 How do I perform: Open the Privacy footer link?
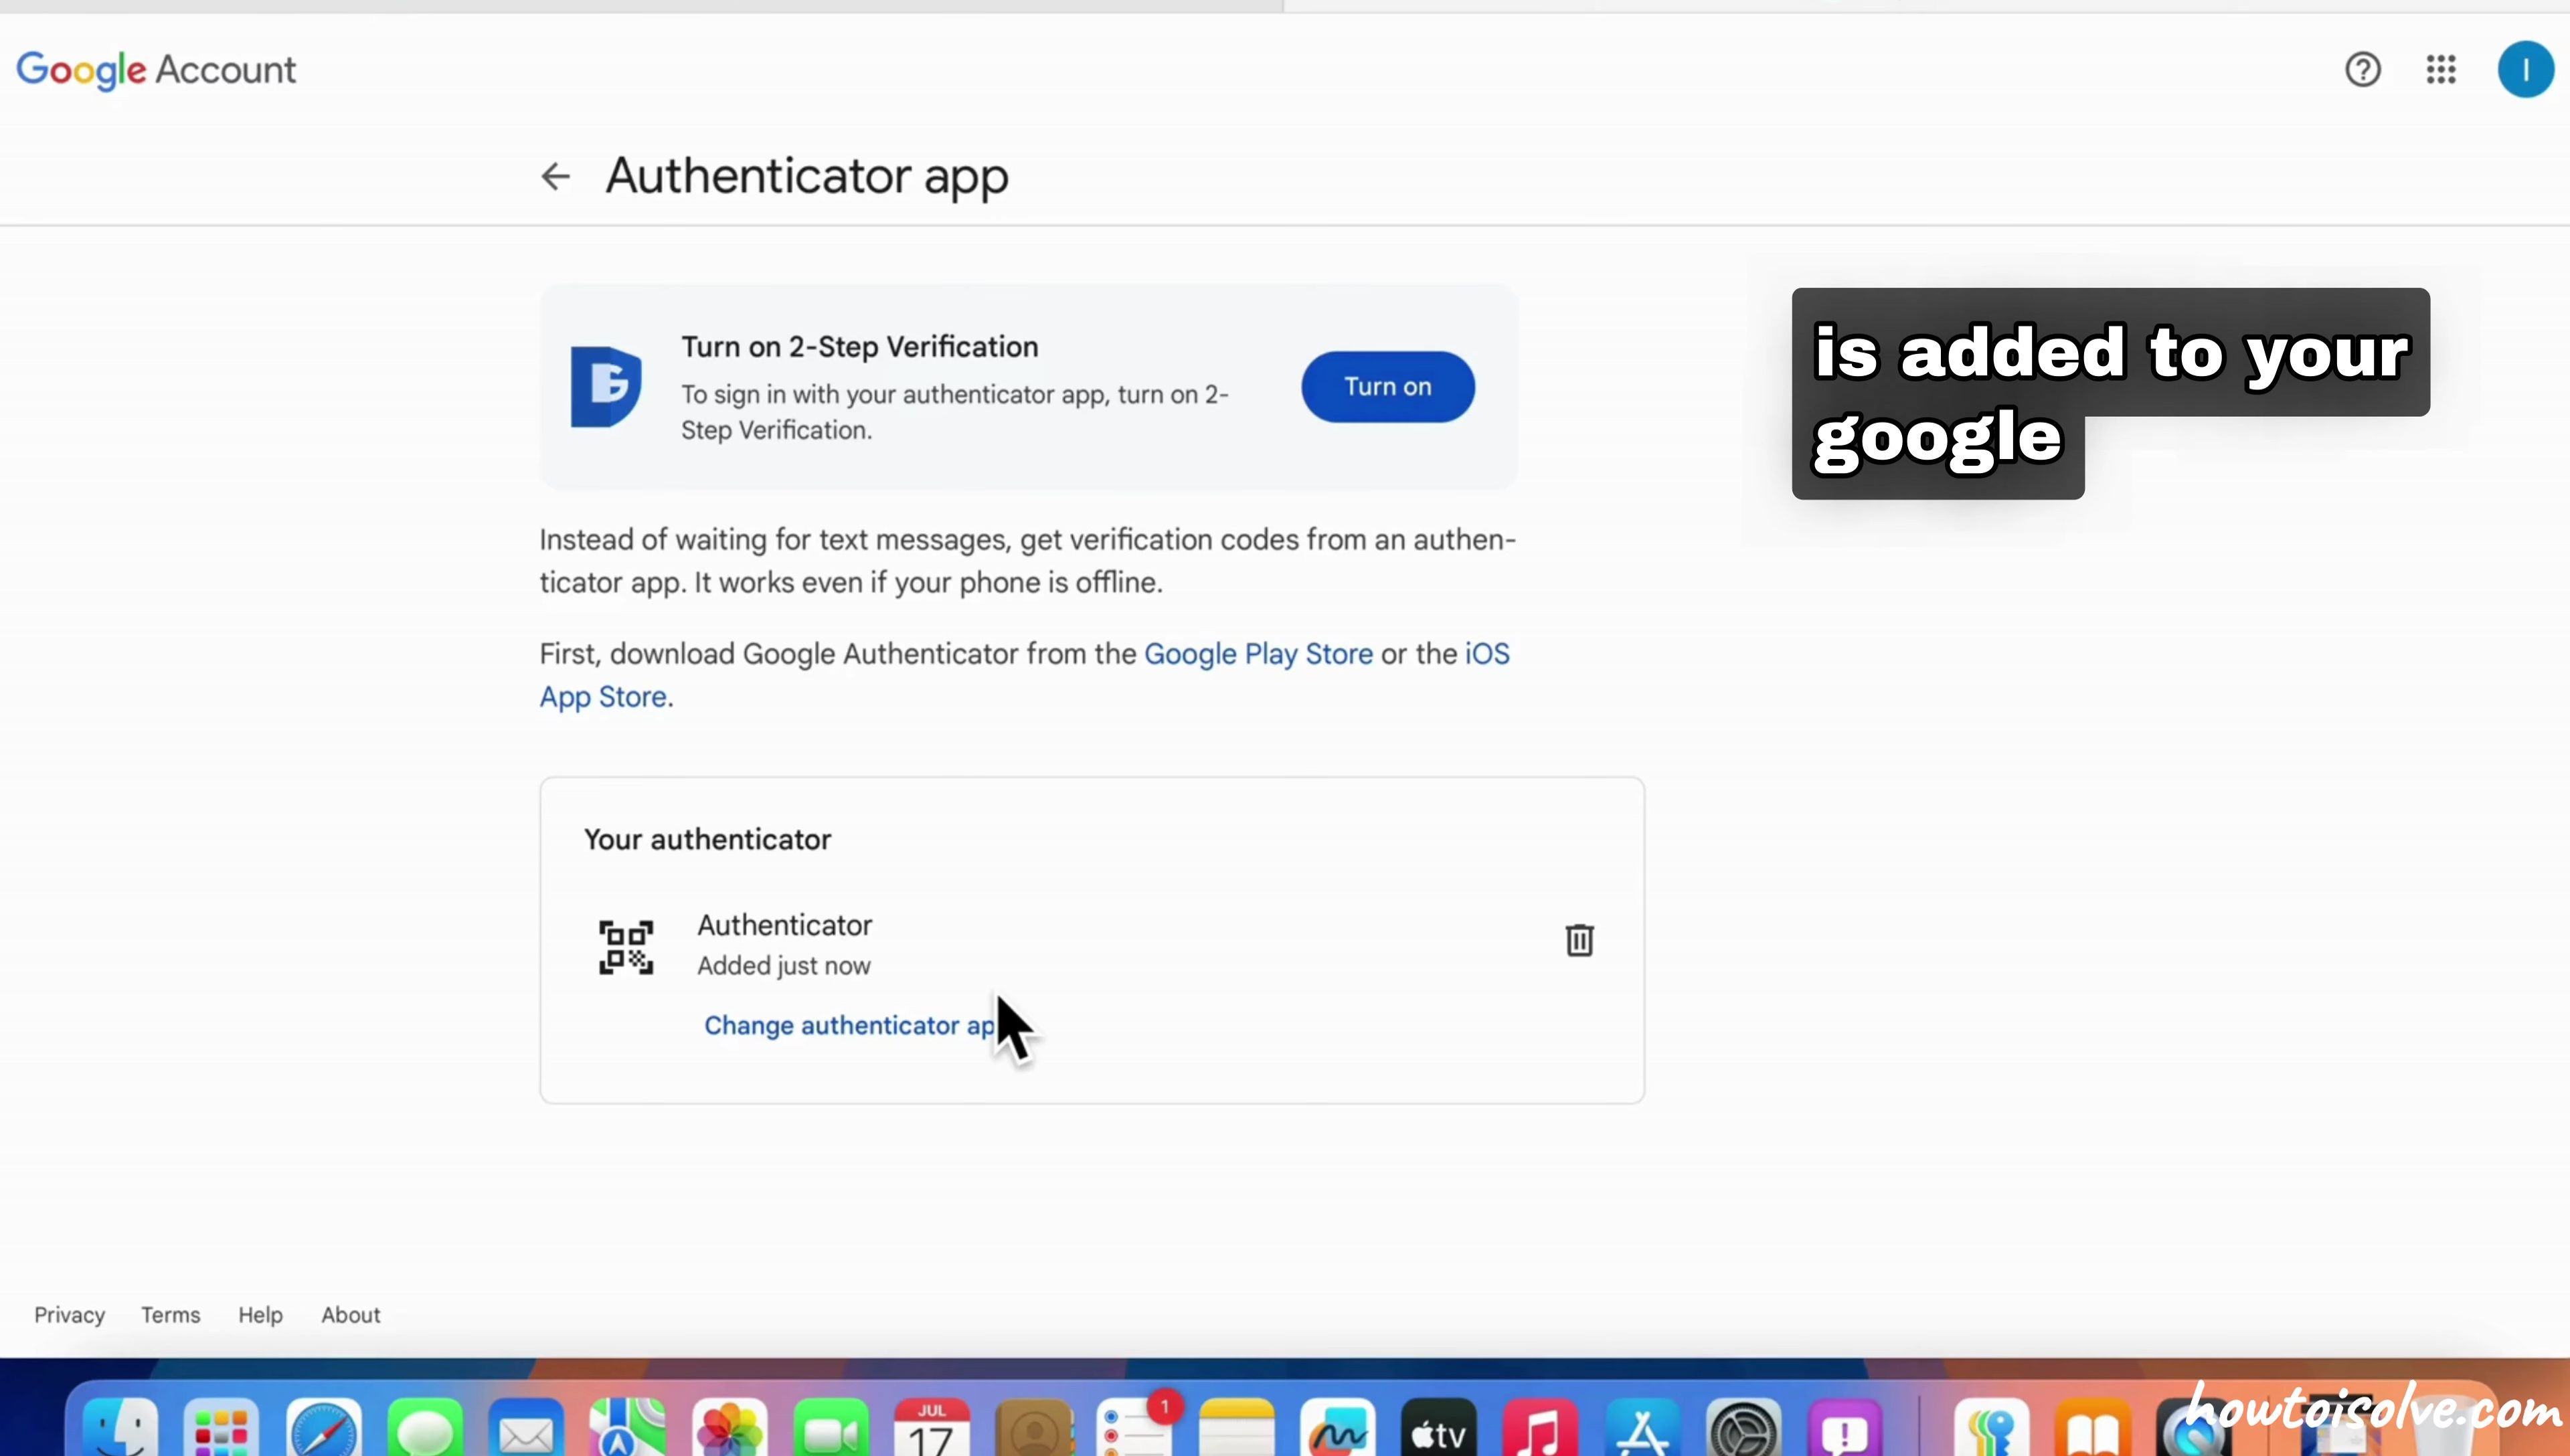pos(70,1315)
